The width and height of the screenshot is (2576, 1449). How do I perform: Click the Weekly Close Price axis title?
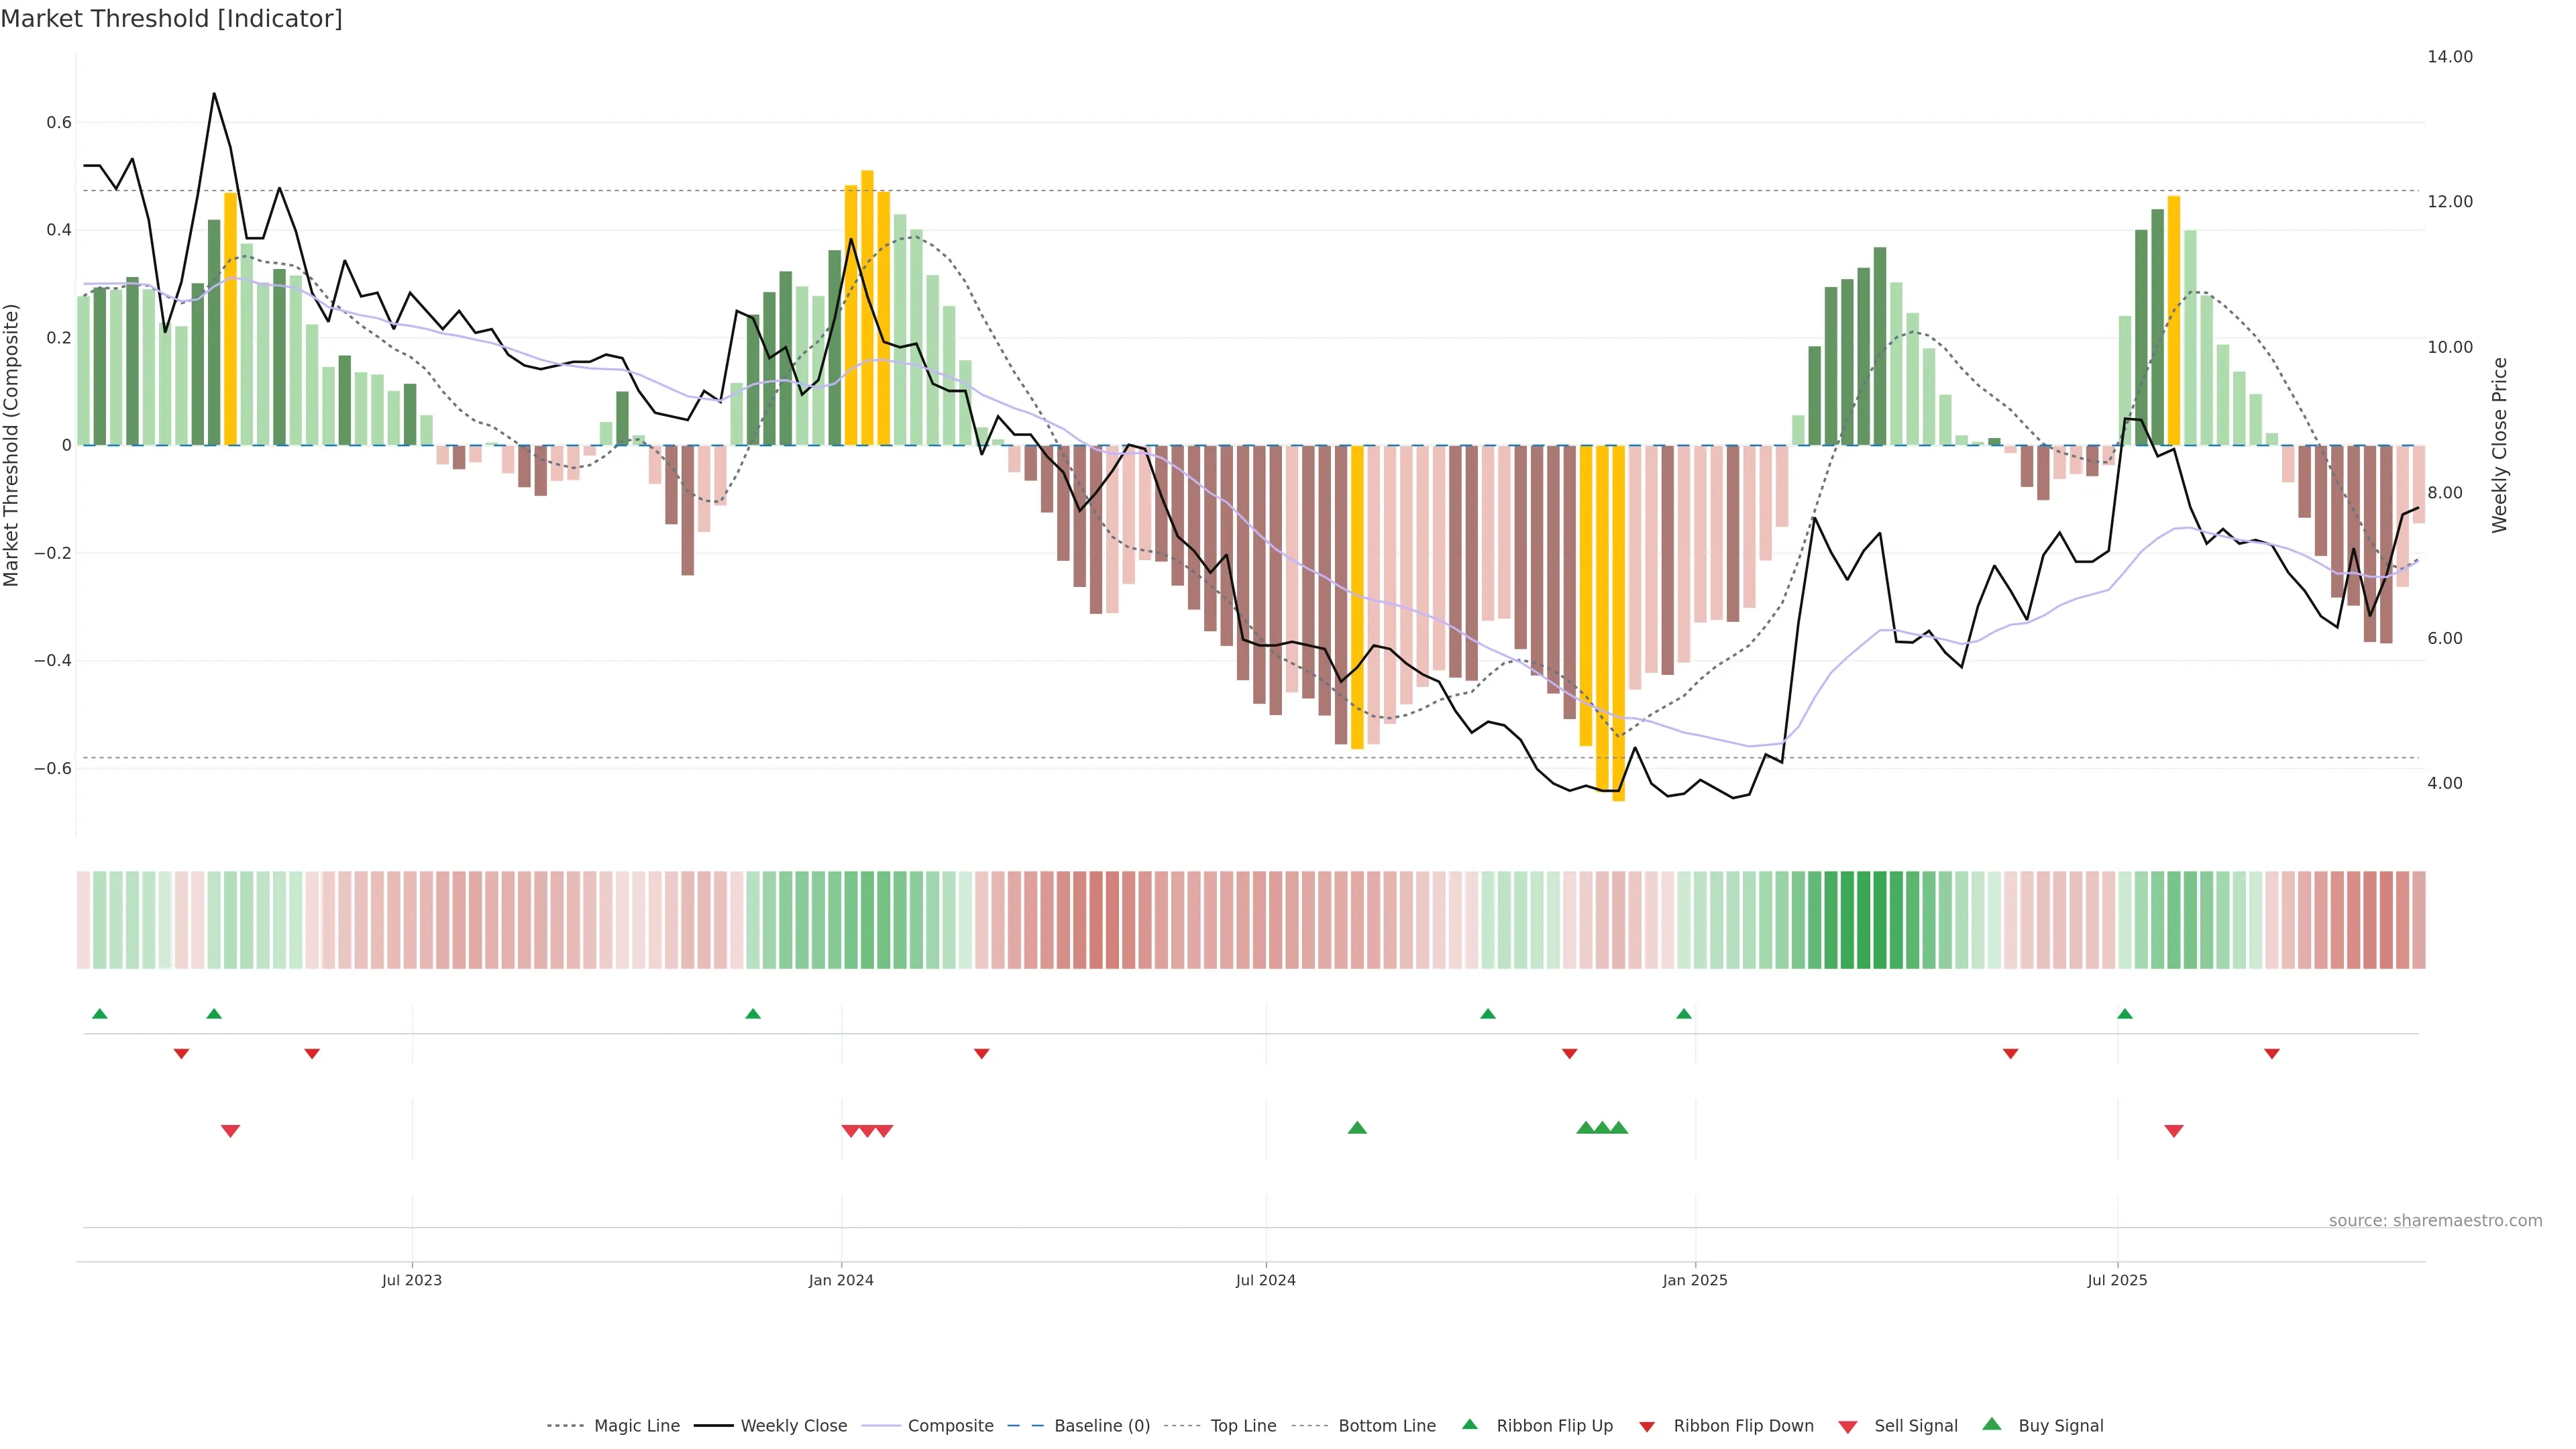click(x=2499, y=445)
